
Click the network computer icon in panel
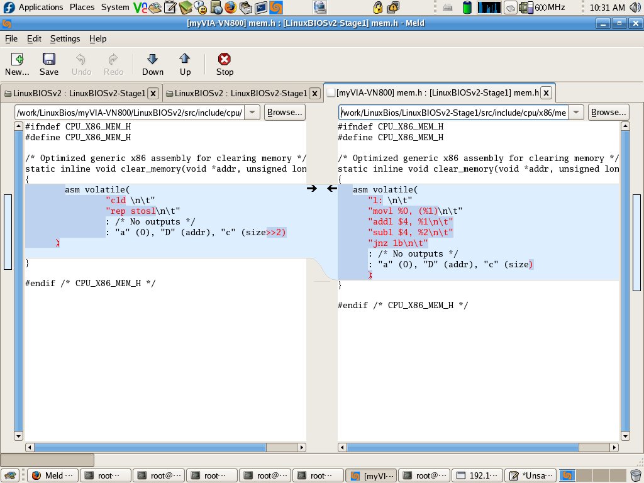pos(319,8)
